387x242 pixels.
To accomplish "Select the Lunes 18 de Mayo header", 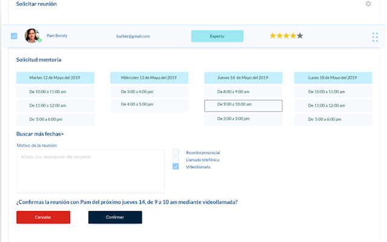I will (x=333, y=78).
